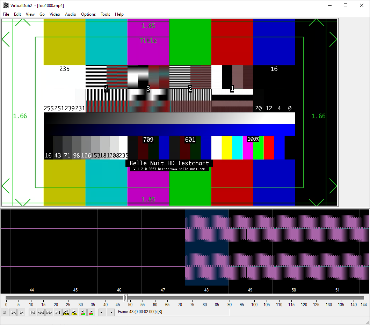Seek to the next scene change
370x325 pixels.
coord(91,312)
